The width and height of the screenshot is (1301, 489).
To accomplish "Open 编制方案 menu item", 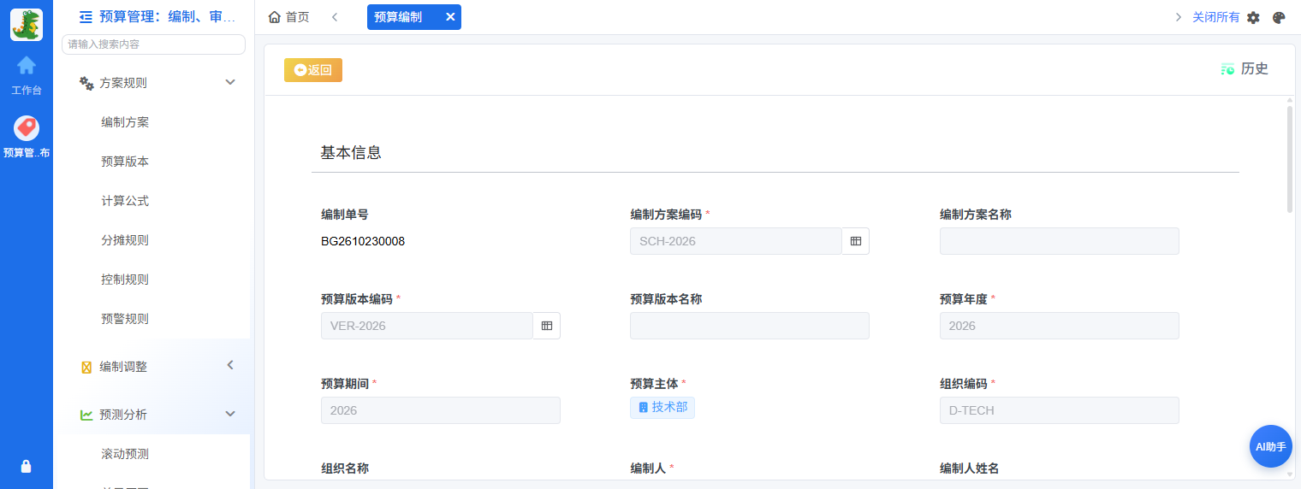I will point(125,122).
